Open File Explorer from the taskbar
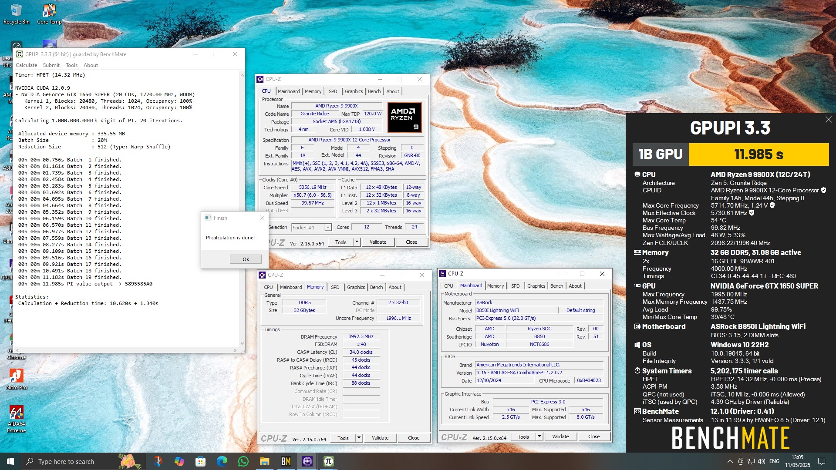This screenshot has height=470, width=836. [x=264, y=461]
